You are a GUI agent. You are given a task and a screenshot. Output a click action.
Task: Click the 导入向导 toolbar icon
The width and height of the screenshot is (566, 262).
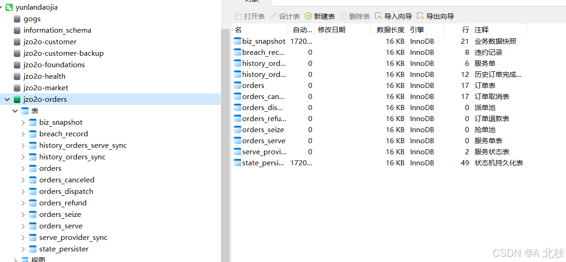coord(378,16)
